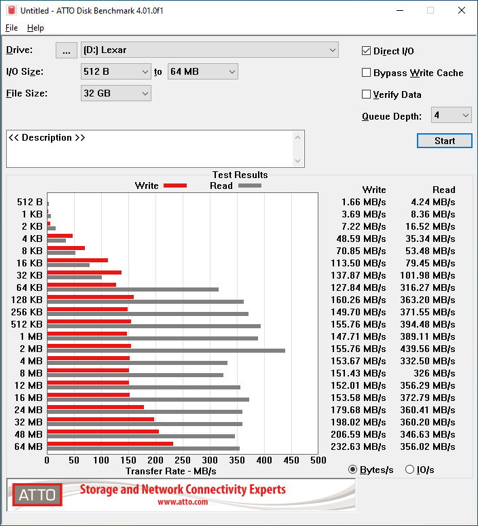Click the 372.79 MB/s read value
The image size is (478, 526).
click(x=428, y=398)
